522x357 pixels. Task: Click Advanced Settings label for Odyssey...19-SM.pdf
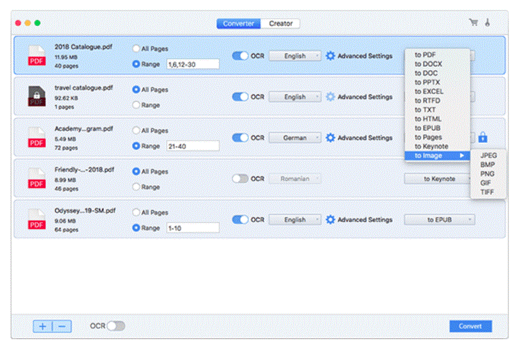pos(365,219)
